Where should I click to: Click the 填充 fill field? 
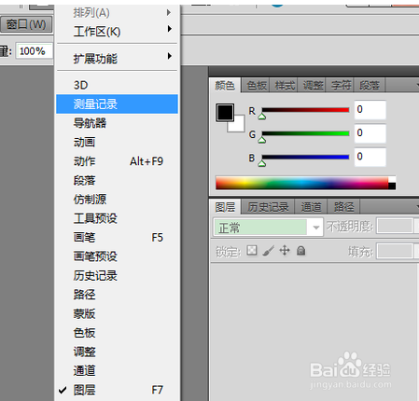395,251
